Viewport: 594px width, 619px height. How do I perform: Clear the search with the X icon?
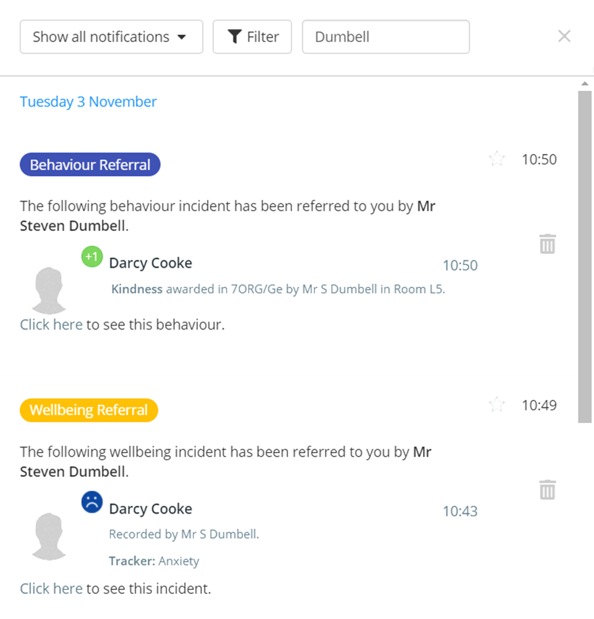point(564,36)
